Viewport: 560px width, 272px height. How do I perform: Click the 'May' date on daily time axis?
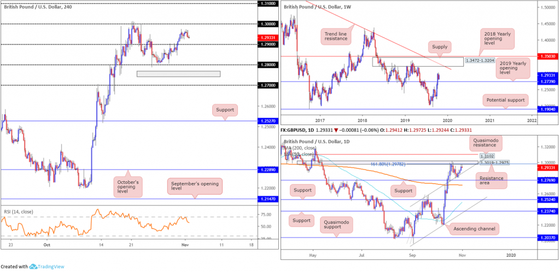pyautogui.click(x=313, y=255)
